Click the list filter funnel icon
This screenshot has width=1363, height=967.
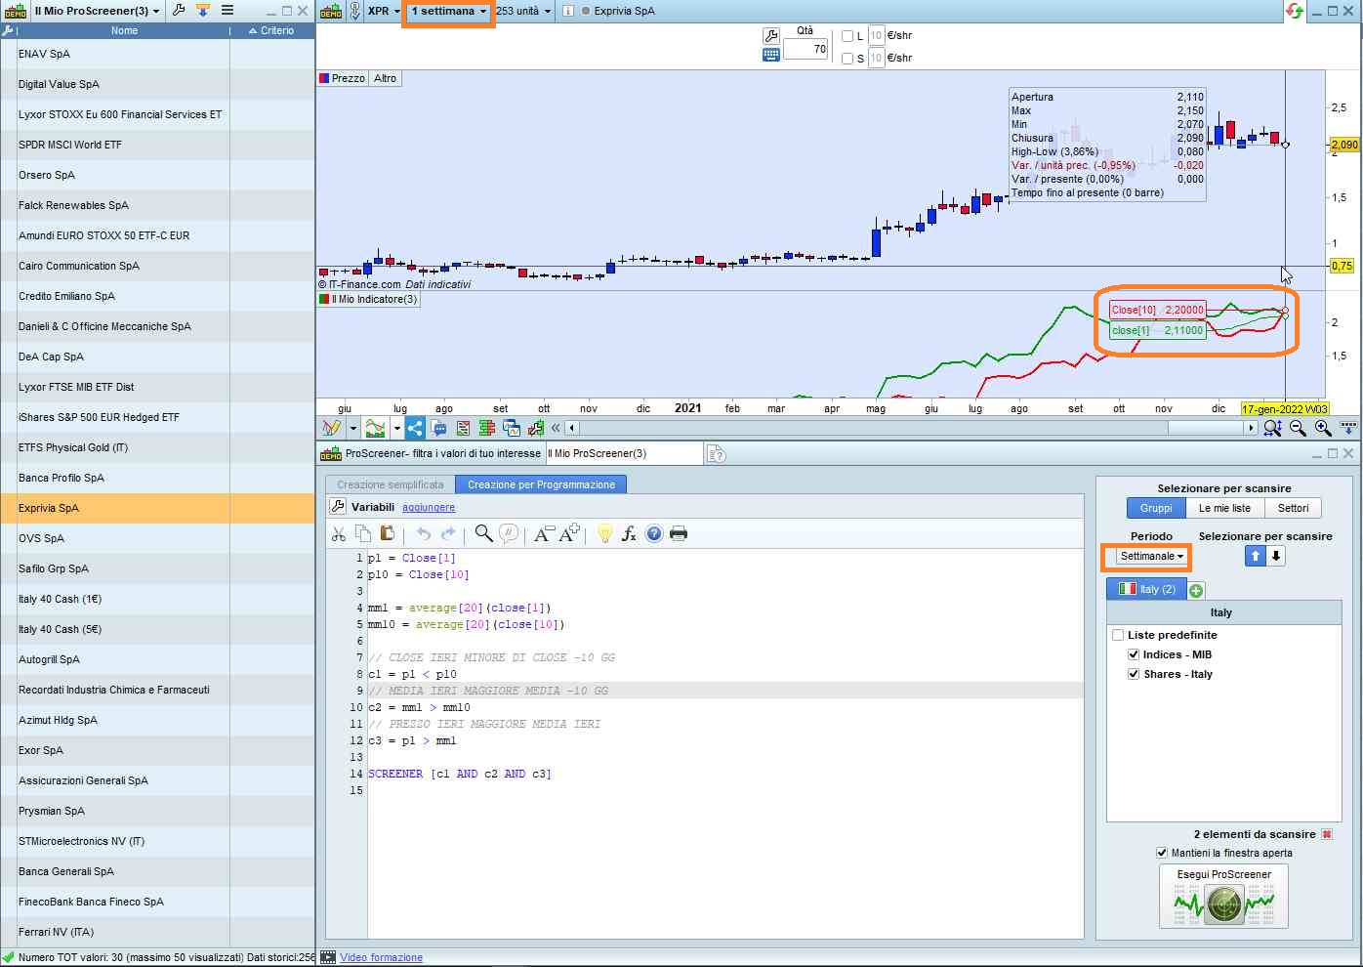coord(202,11)
